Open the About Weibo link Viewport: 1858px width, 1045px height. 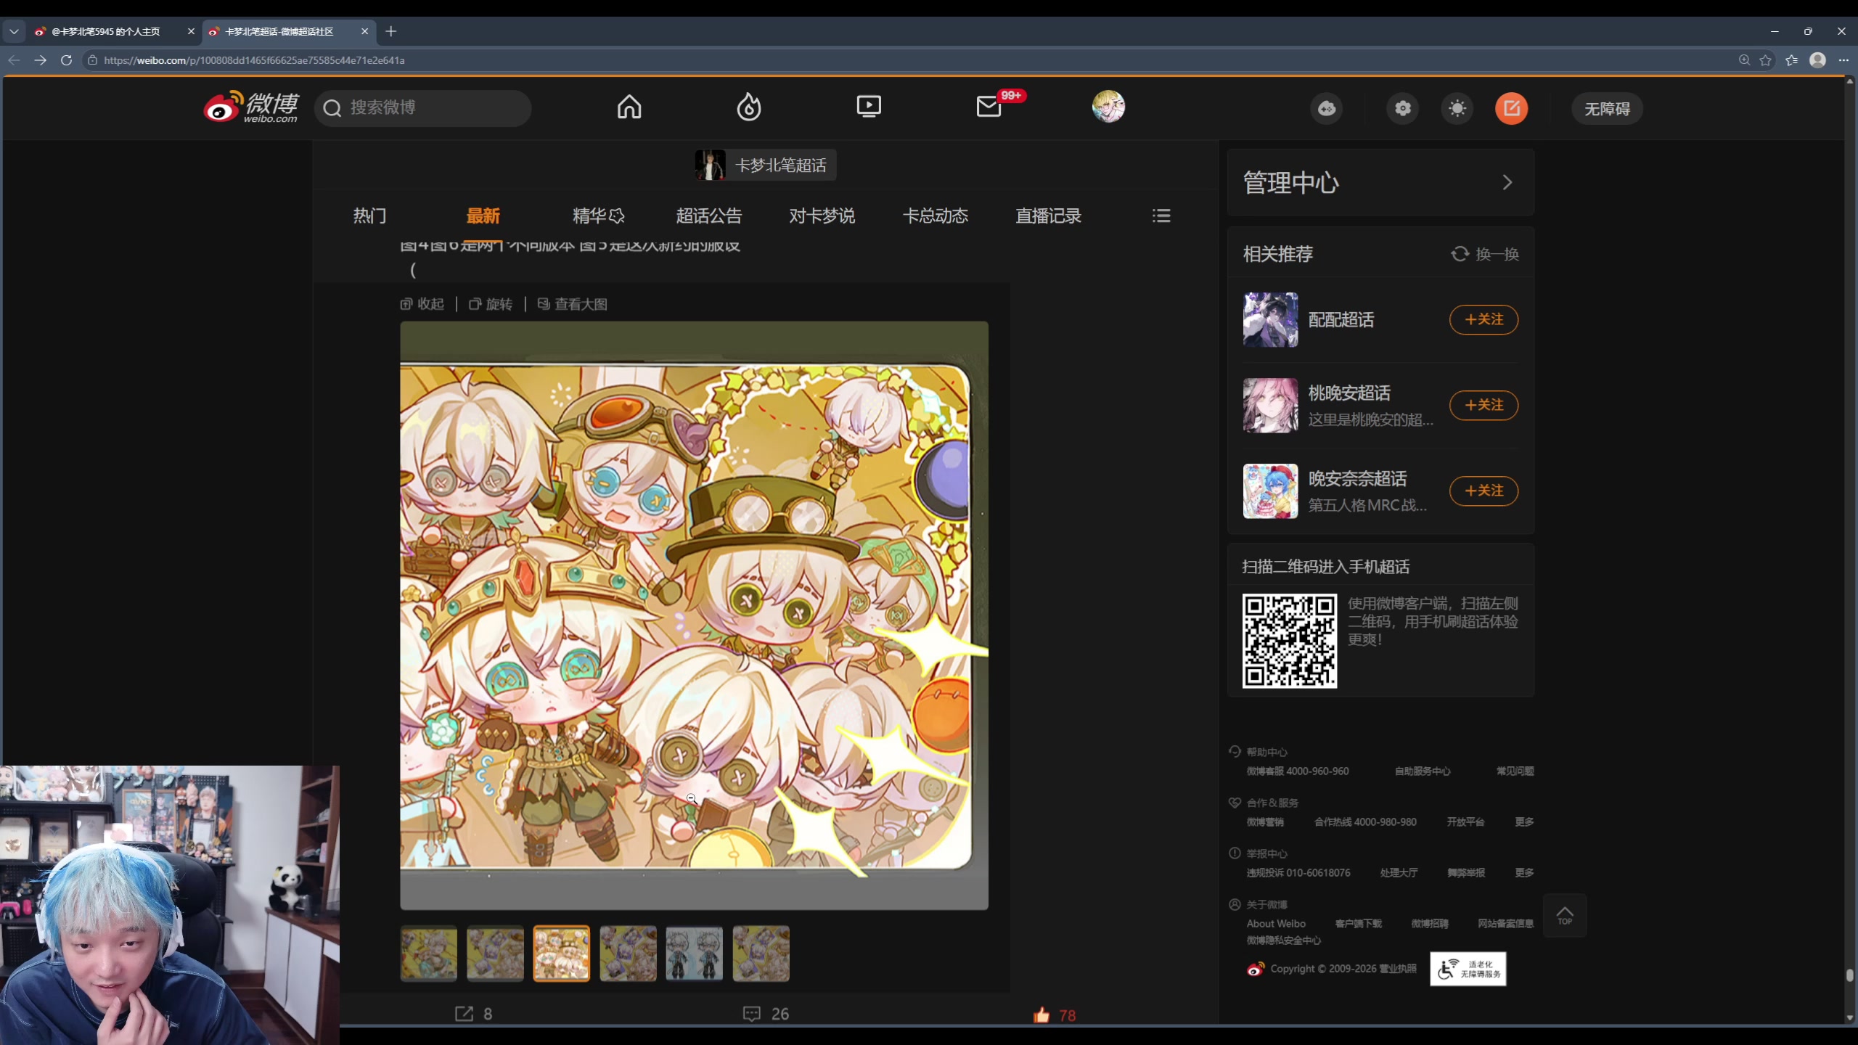point(1276,924)
